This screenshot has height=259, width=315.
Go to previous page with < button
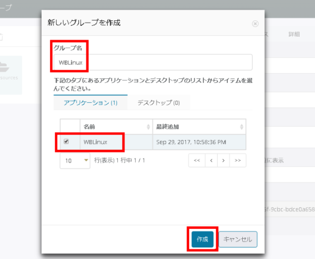point(211,160)
